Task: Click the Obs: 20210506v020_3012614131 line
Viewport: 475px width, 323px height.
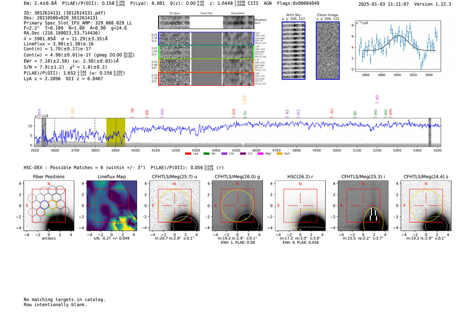Action: pyautogui.click(x=61, y=18)
